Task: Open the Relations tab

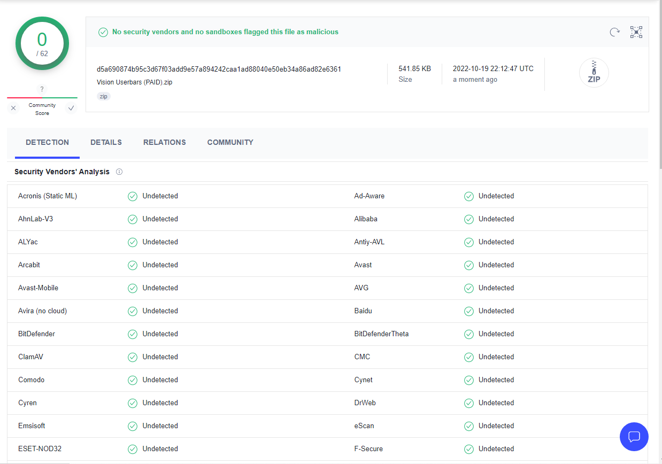Action: point(165,142)
